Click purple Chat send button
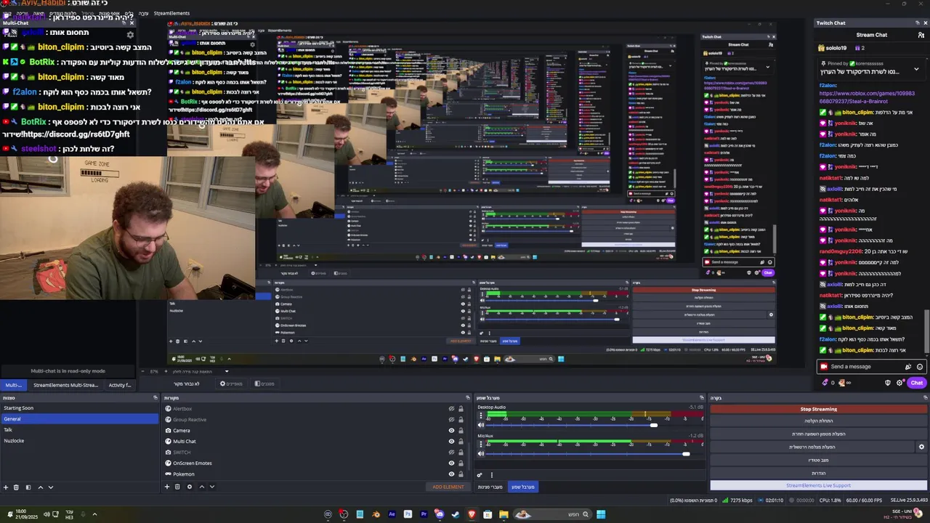This screenshot has height=523, width=930. pyautogui.click(x=917, y=383)
